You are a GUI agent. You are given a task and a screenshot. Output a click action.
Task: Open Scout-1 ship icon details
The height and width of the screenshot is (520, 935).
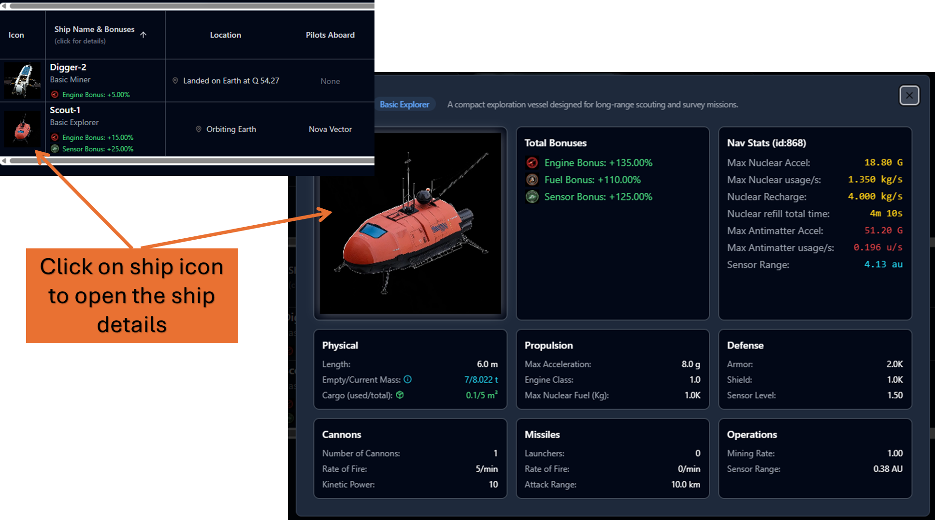tap(22, 130)
